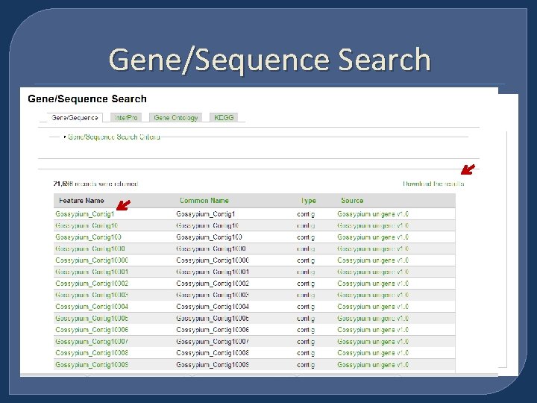The image size is (537, 403).
Task: Open Gossypium_Contig10007 feature link
Action: (92, 342)
